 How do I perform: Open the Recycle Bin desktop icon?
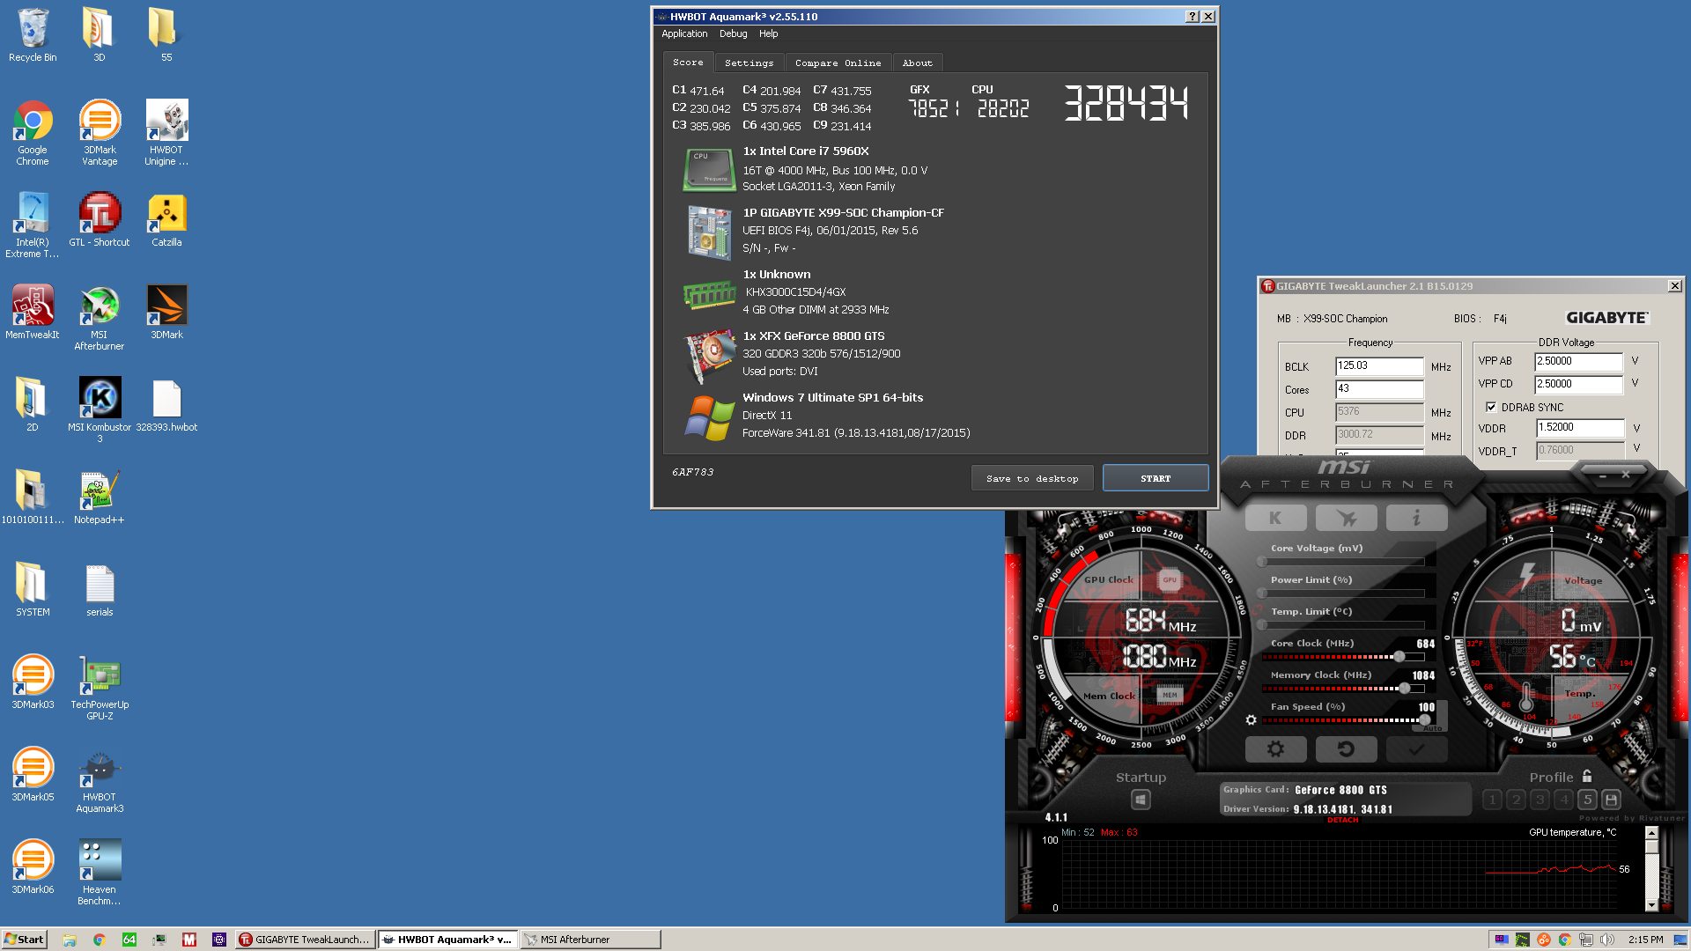33,35
